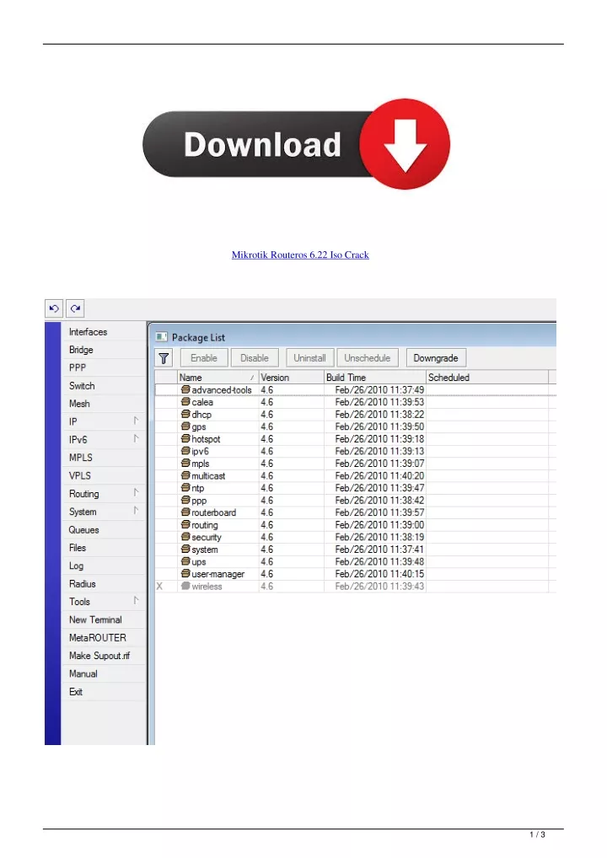The image size is (607, 858).
Task: Click build time Feb/26/2010 11:37:49
Action: 379,389
